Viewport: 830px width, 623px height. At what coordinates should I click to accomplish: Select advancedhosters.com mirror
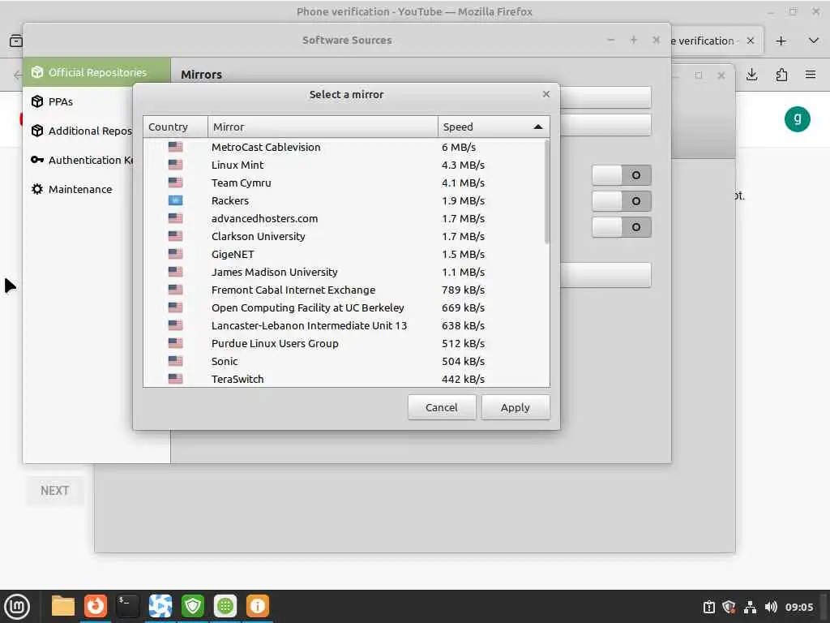pos(346,219)
